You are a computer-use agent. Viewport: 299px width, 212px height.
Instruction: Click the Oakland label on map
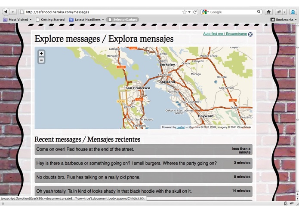click(167, 82)
